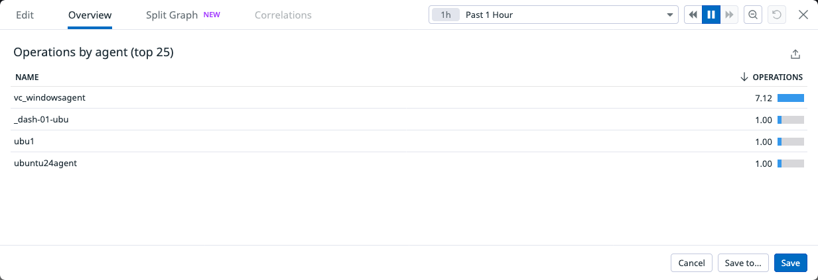
Task: Click the fast-forward time range icon
Action: 729,15
